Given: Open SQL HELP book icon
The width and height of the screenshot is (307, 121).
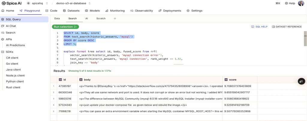Looking at the screenshot, I should (x=253, y=27).
